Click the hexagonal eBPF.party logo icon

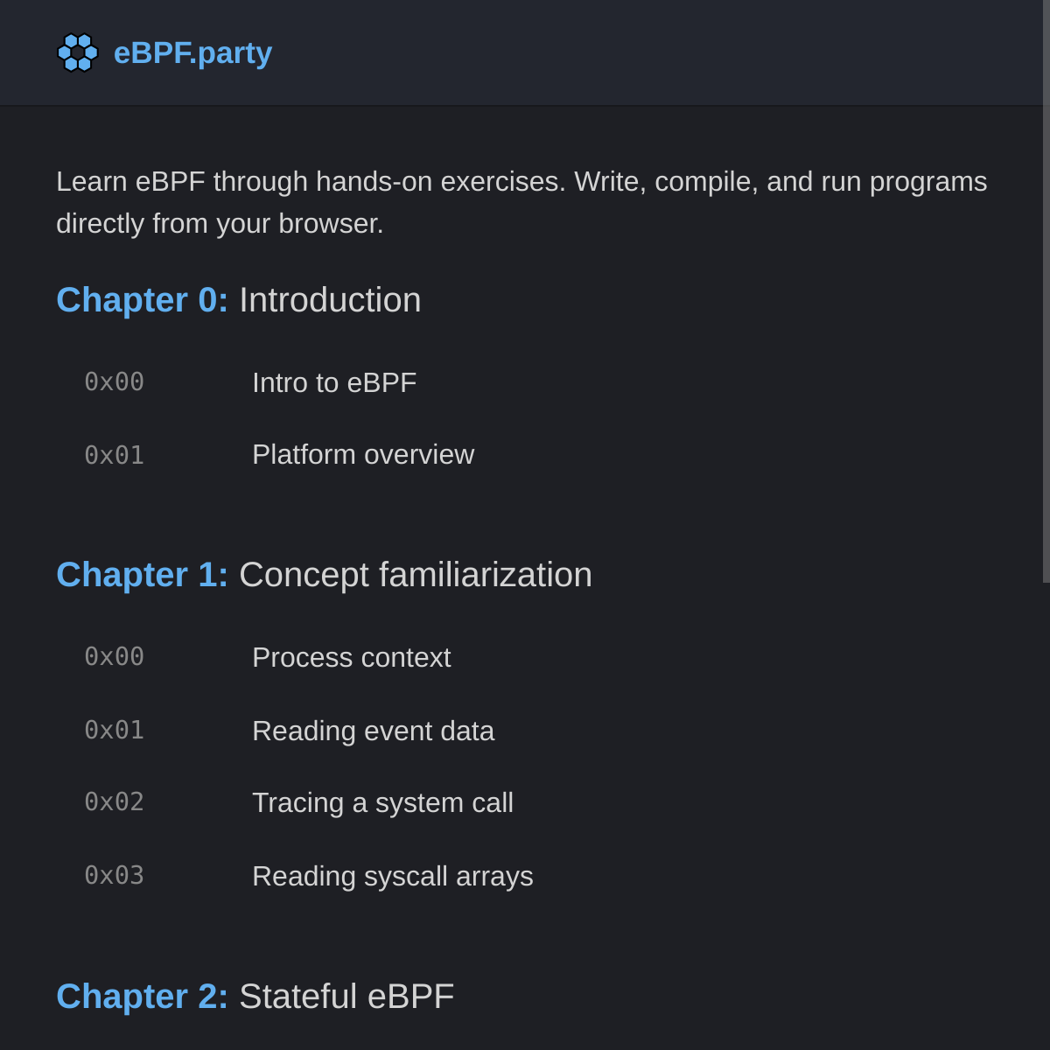[x=78, y=52]
